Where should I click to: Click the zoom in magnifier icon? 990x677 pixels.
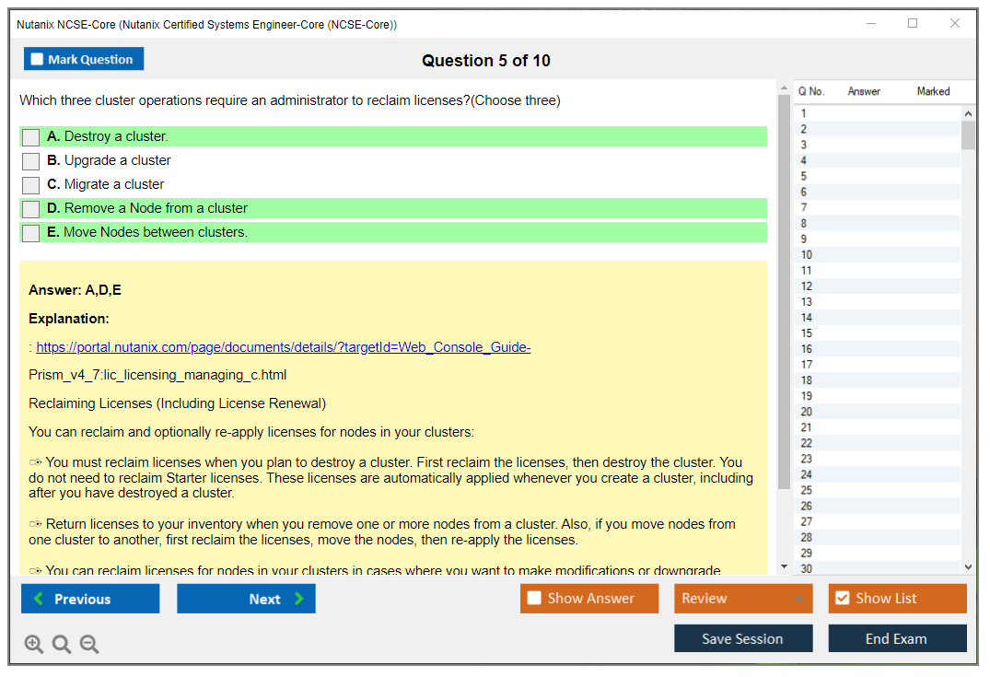(34, 645)
